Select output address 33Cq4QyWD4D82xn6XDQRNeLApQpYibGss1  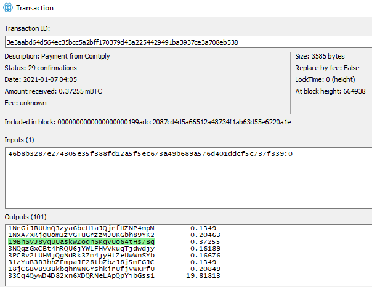point(81,276)
